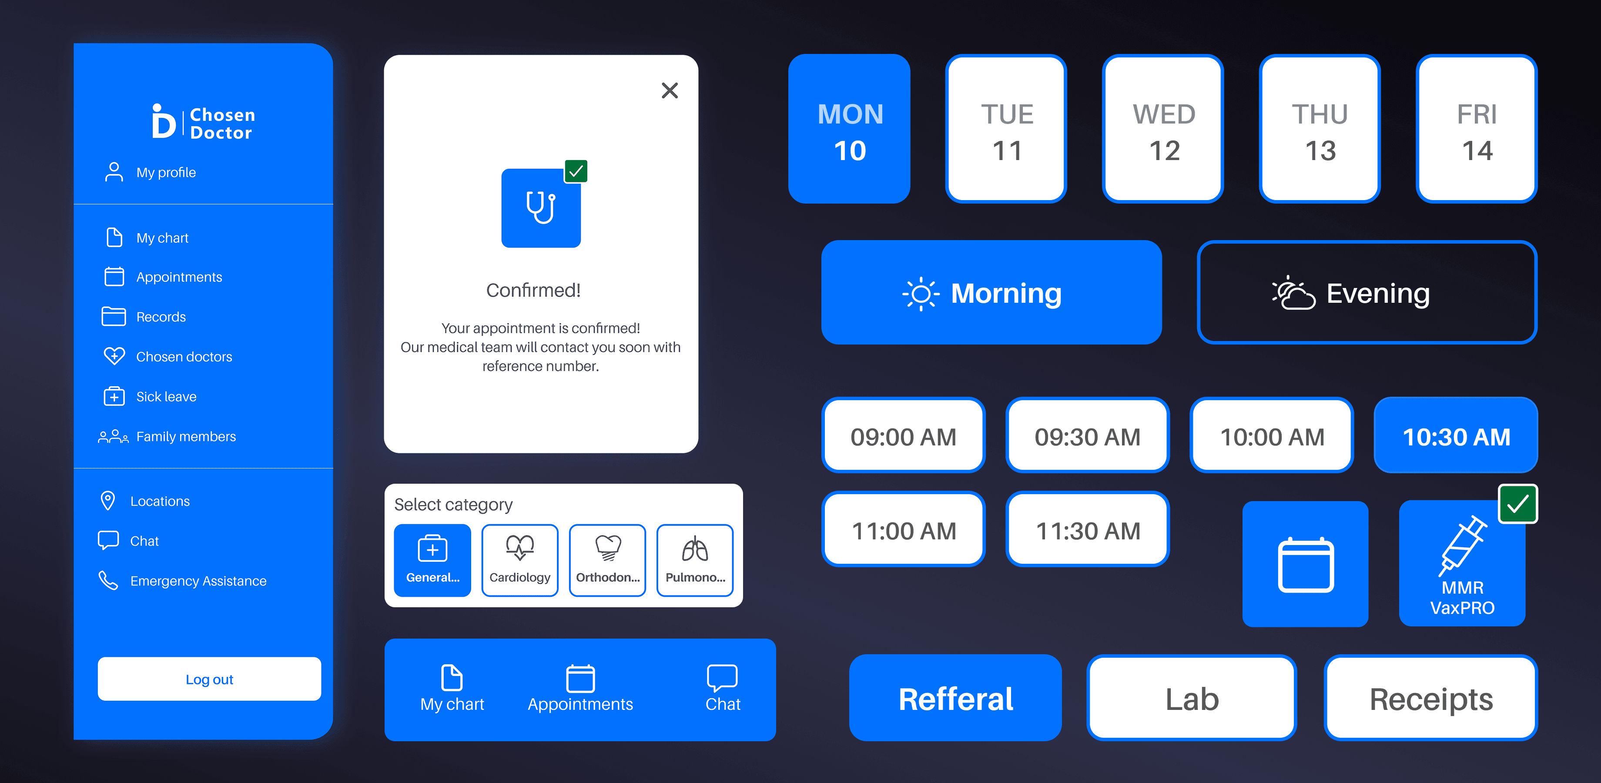Switch to the Lab tab

point(1192,699)
